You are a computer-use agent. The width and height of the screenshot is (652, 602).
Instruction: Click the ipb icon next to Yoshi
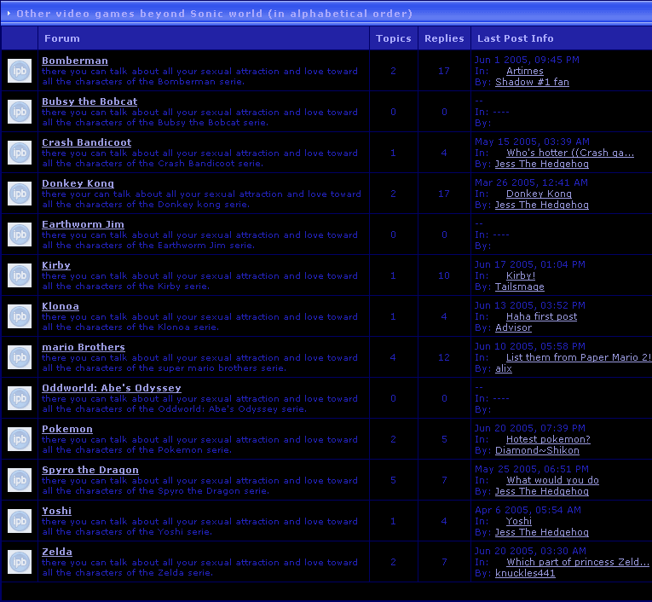pos(20,521)
